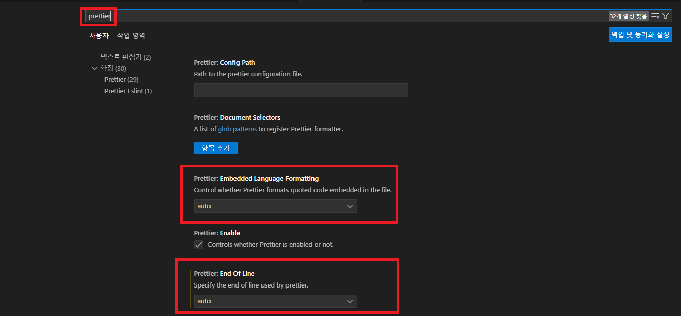Open End Of Line auto dropdown

tap(276, 301)
